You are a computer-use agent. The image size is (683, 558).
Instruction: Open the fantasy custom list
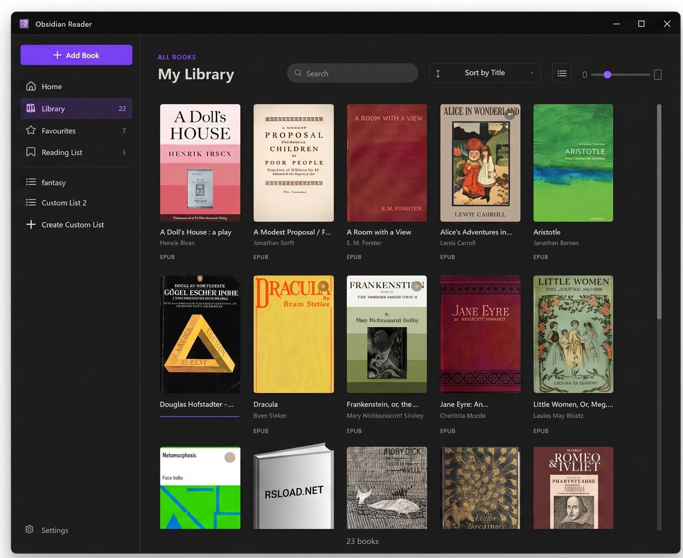click(x=76, y=183)
